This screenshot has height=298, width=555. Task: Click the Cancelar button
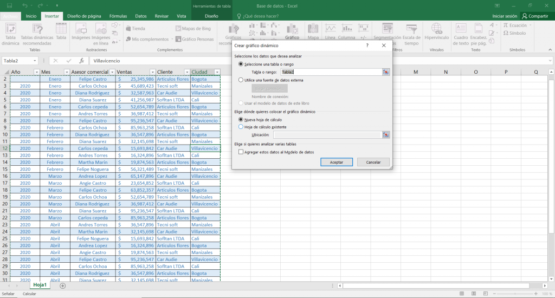373,162
